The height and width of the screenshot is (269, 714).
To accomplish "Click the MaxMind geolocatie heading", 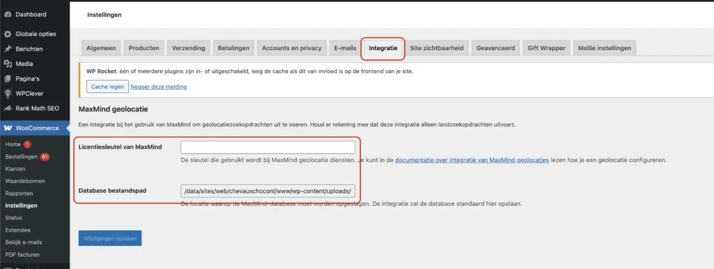I will (x=114, y=109).
